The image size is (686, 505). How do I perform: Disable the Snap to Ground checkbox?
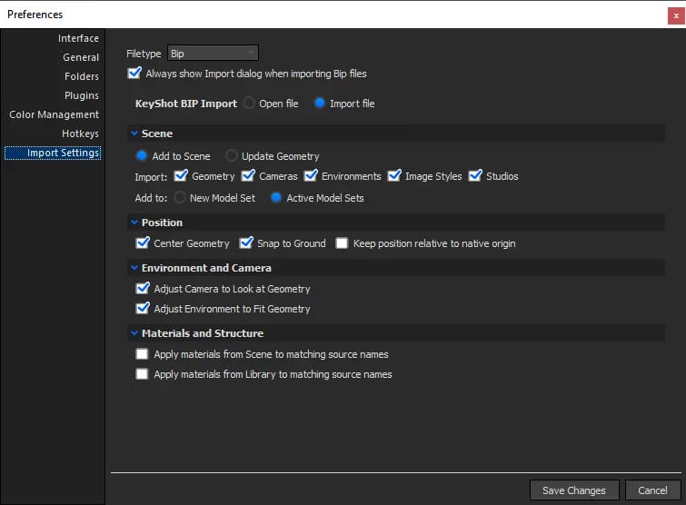[x=246, y=243]
